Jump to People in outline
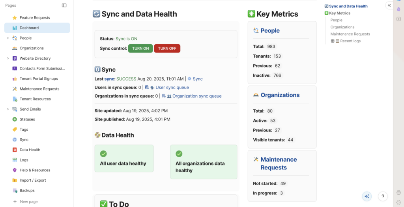 point(336,20)
